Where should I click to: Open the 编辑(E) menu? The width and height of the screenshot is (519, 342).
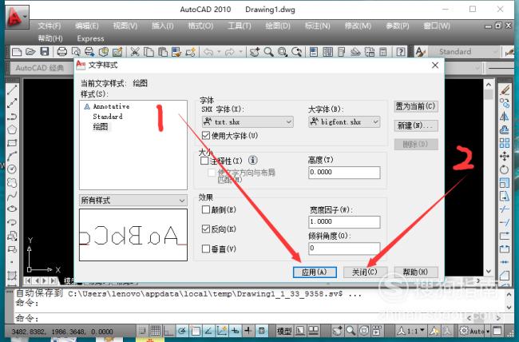(87, 26)
